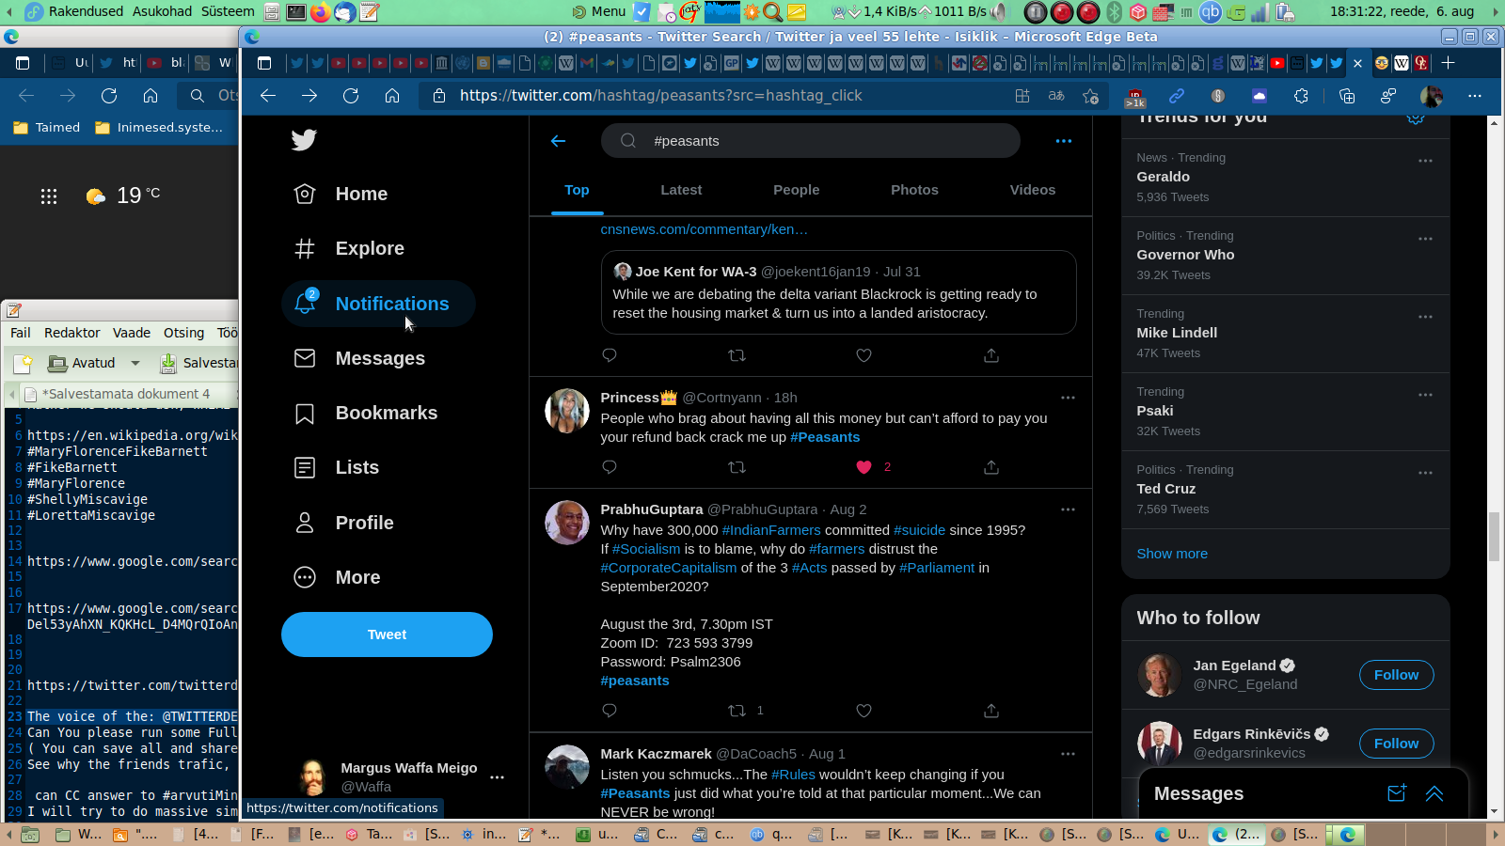Viewport: 1505px width, 846px height.
Task: Open the Vaade menu in text editor
Action: pyautogui.click(x=132, y=333)
